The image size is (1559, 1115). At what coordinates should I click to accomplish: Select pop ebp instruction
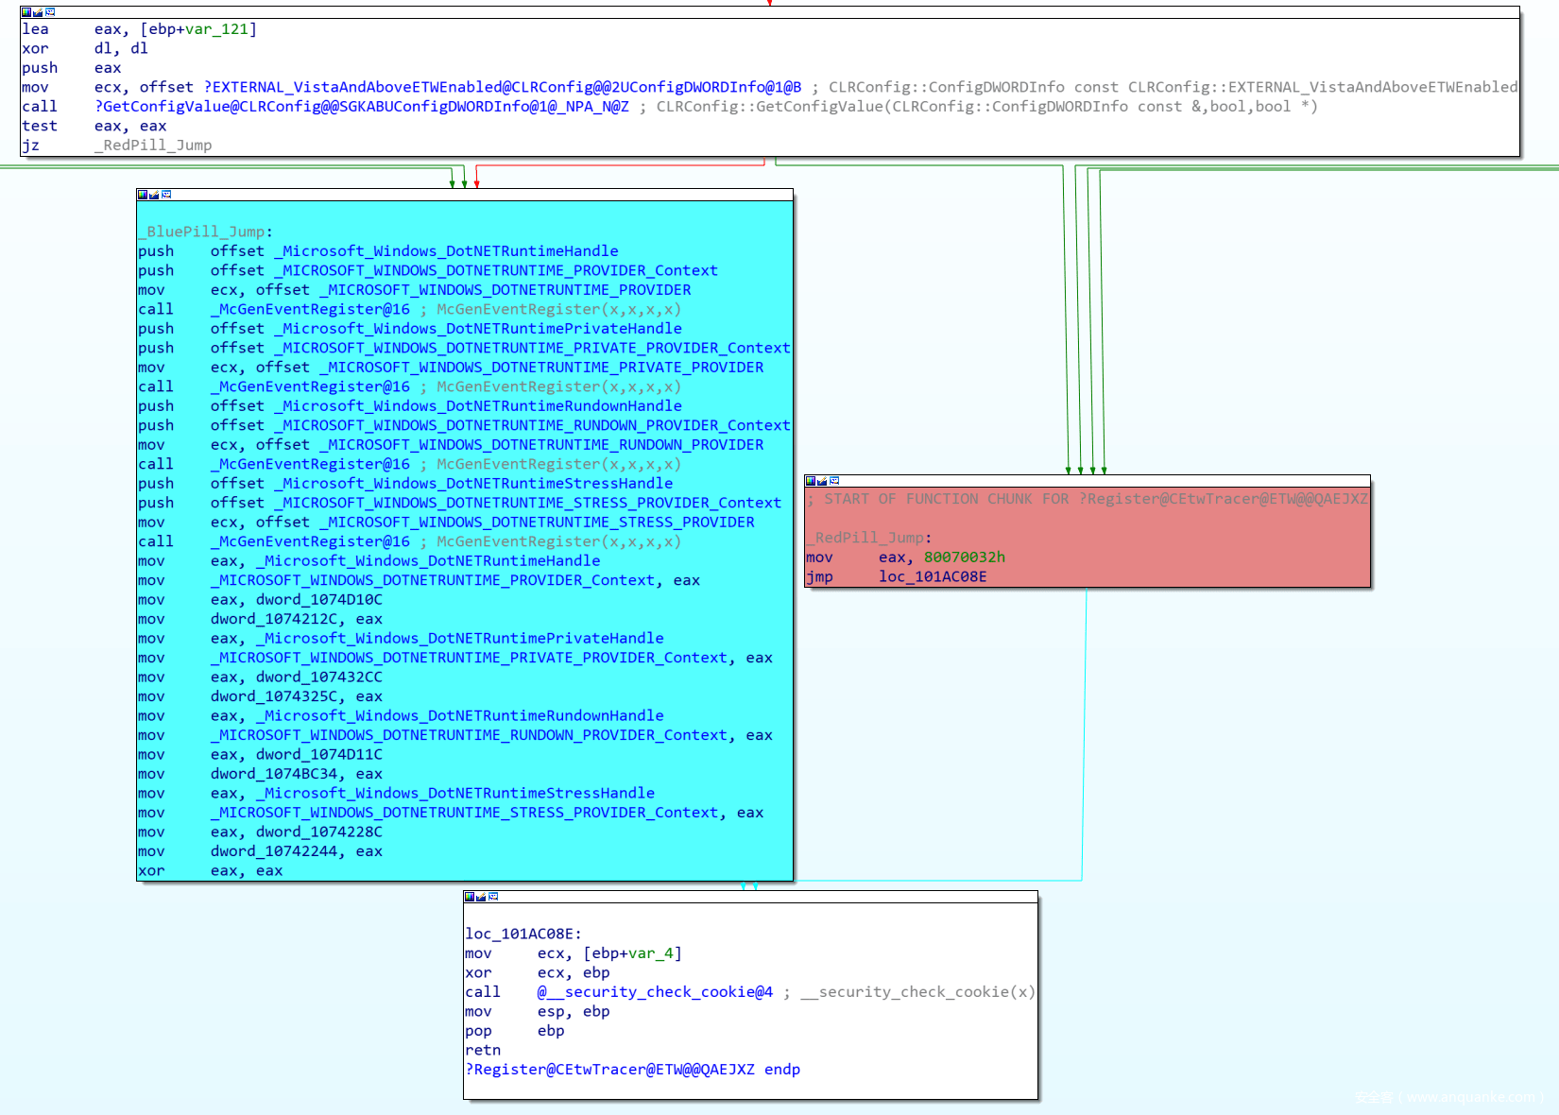514,1031
